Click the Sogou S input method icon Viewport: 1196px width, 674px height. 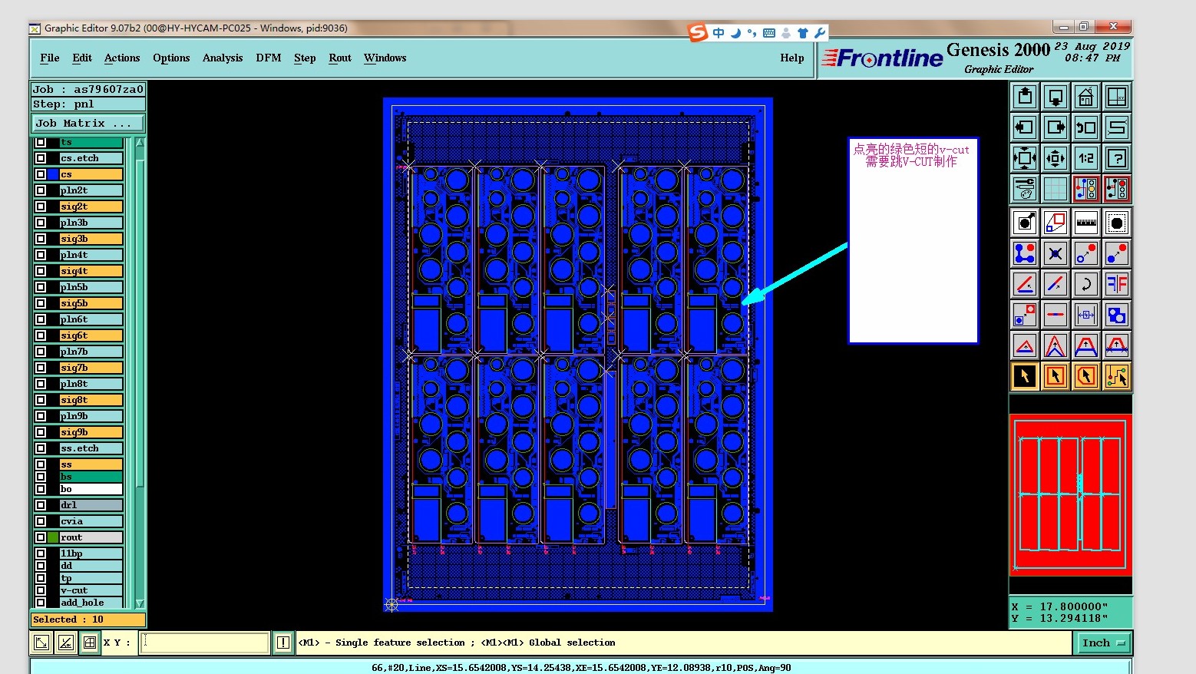coord(698,32)
